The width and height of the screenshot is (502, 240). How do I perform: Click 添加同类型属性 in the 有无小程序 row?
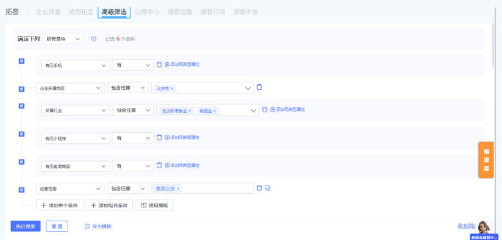pyautogui.click(x=182, y=137)
